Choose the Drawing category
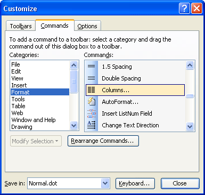Image resolution: width=205 pixels, height=195 pixels. pos(40,127)
